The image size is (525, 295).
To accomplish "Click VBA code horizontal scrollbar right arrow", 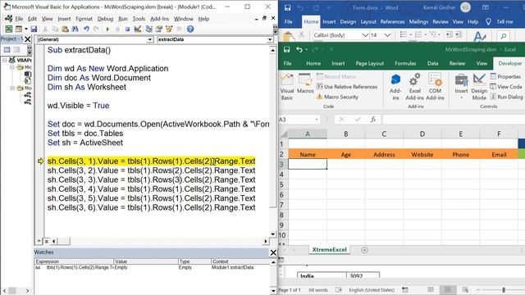I will [266, 241].
